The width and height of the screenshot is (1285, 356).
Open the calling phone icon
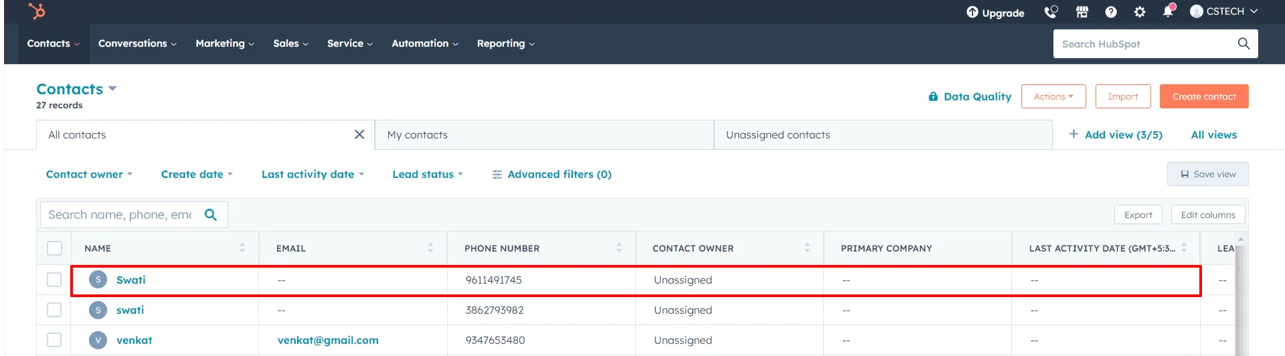pos(1051,12)
